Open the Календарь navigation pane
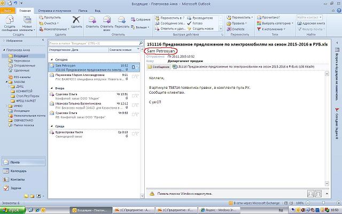342x214 pixels. pos(24,171)
